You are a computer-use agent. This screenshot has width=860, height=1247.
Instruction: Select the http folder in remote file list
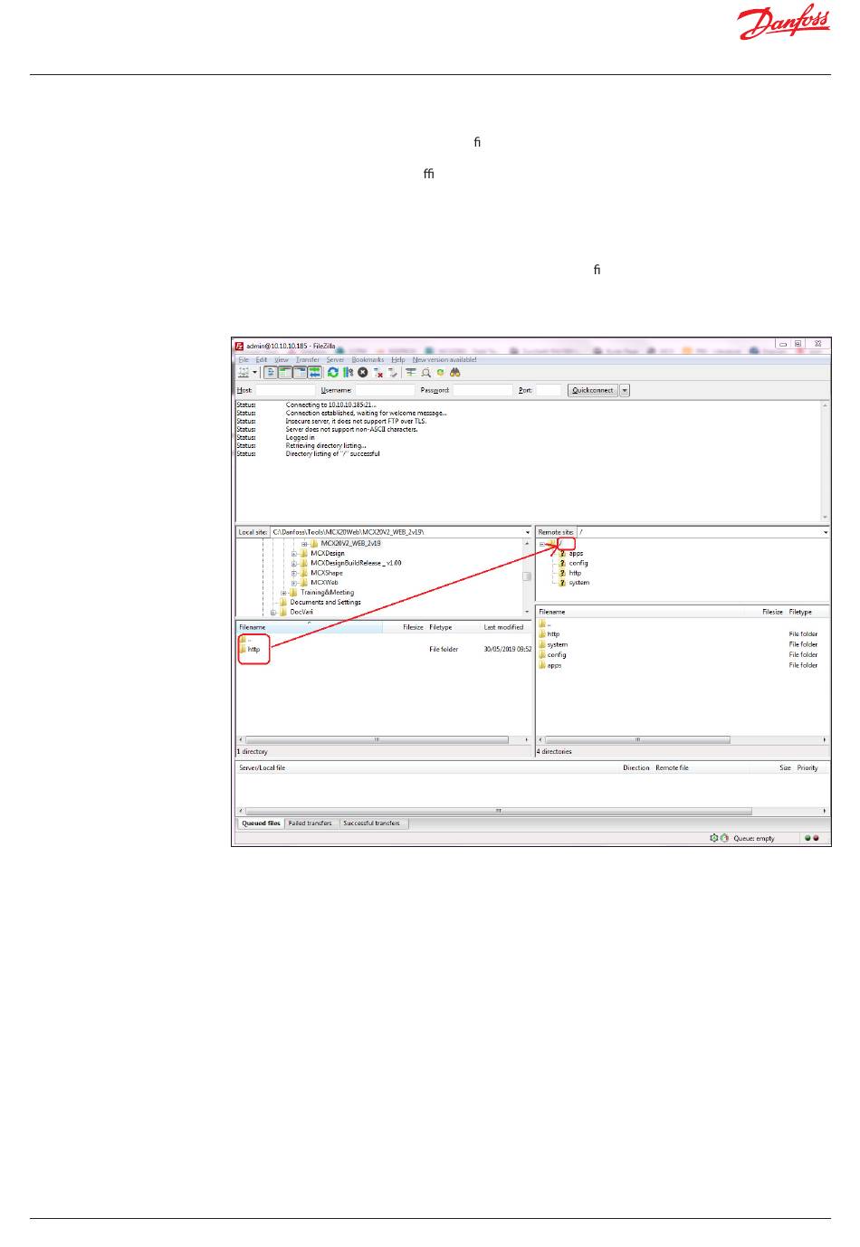(x=553, y=634)
